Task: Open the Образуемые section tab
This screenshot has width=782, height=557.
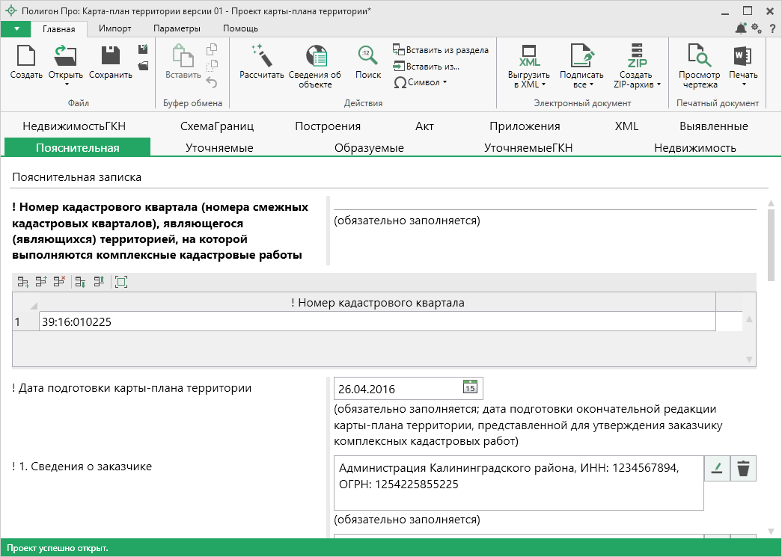Action: (x=369, y=148)
